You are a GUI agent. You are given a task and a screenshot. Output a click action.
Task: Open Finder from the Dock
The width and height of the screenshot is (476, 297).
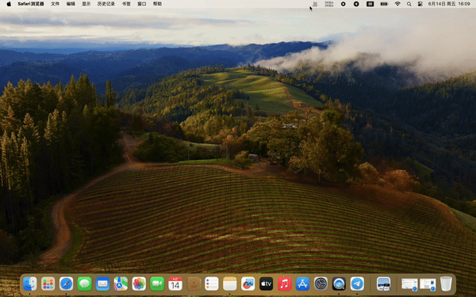tap(30, 284)
